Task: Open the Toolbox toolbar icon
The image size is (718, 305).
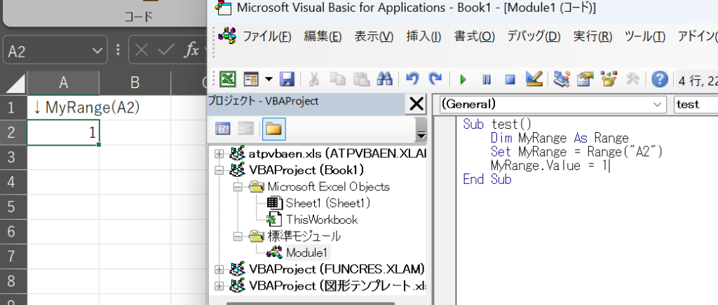Action: 633,80
